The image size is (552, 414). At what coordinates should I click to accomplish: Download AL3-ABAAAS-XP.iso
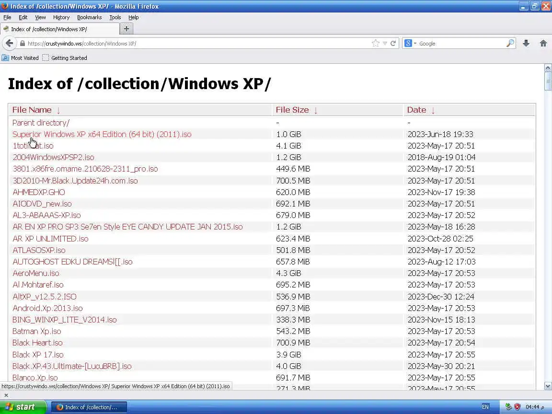(x=46, y=215)
